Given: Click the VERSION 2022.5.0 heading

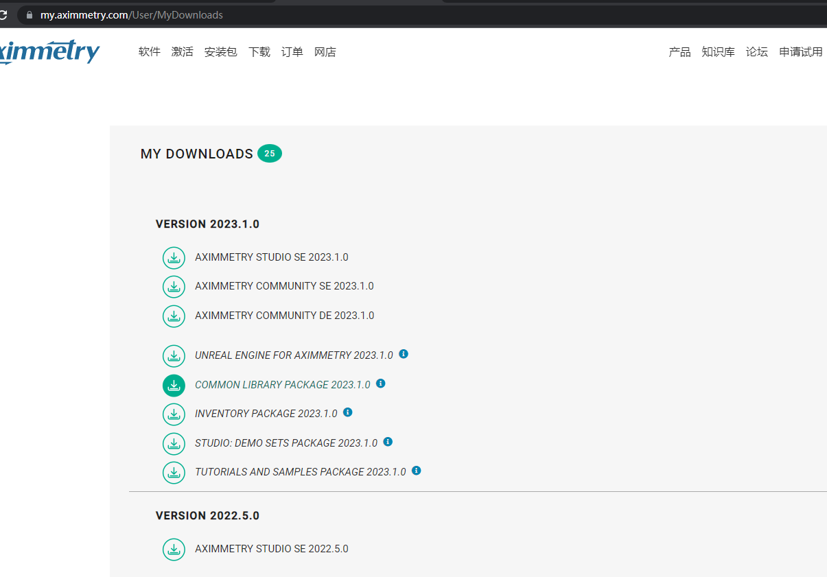Looking at the screenshot, I should pos(207,516).
